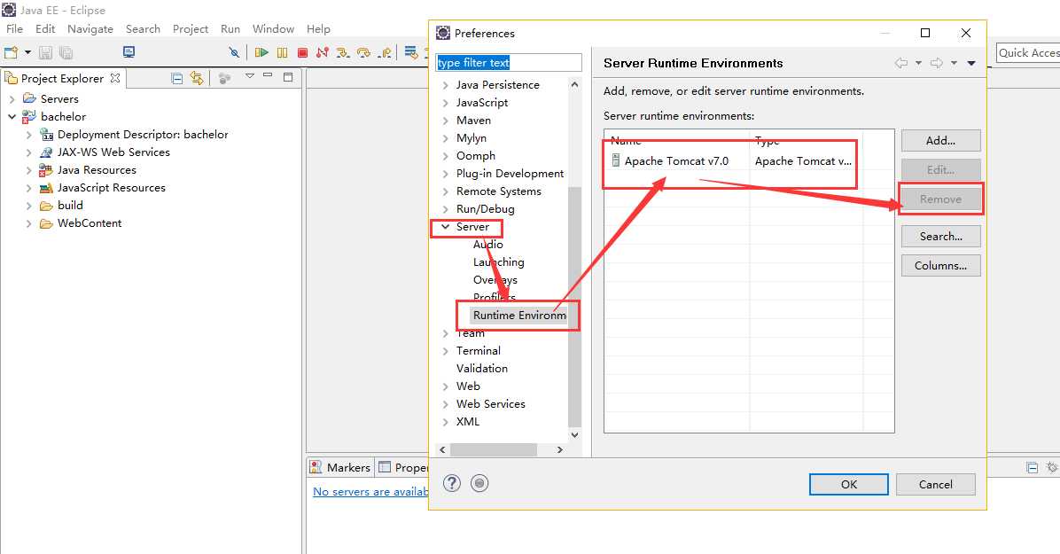1060x554 pixels.
Task: Click Cancel in Preferences dialog
Action: coord(936,484)
